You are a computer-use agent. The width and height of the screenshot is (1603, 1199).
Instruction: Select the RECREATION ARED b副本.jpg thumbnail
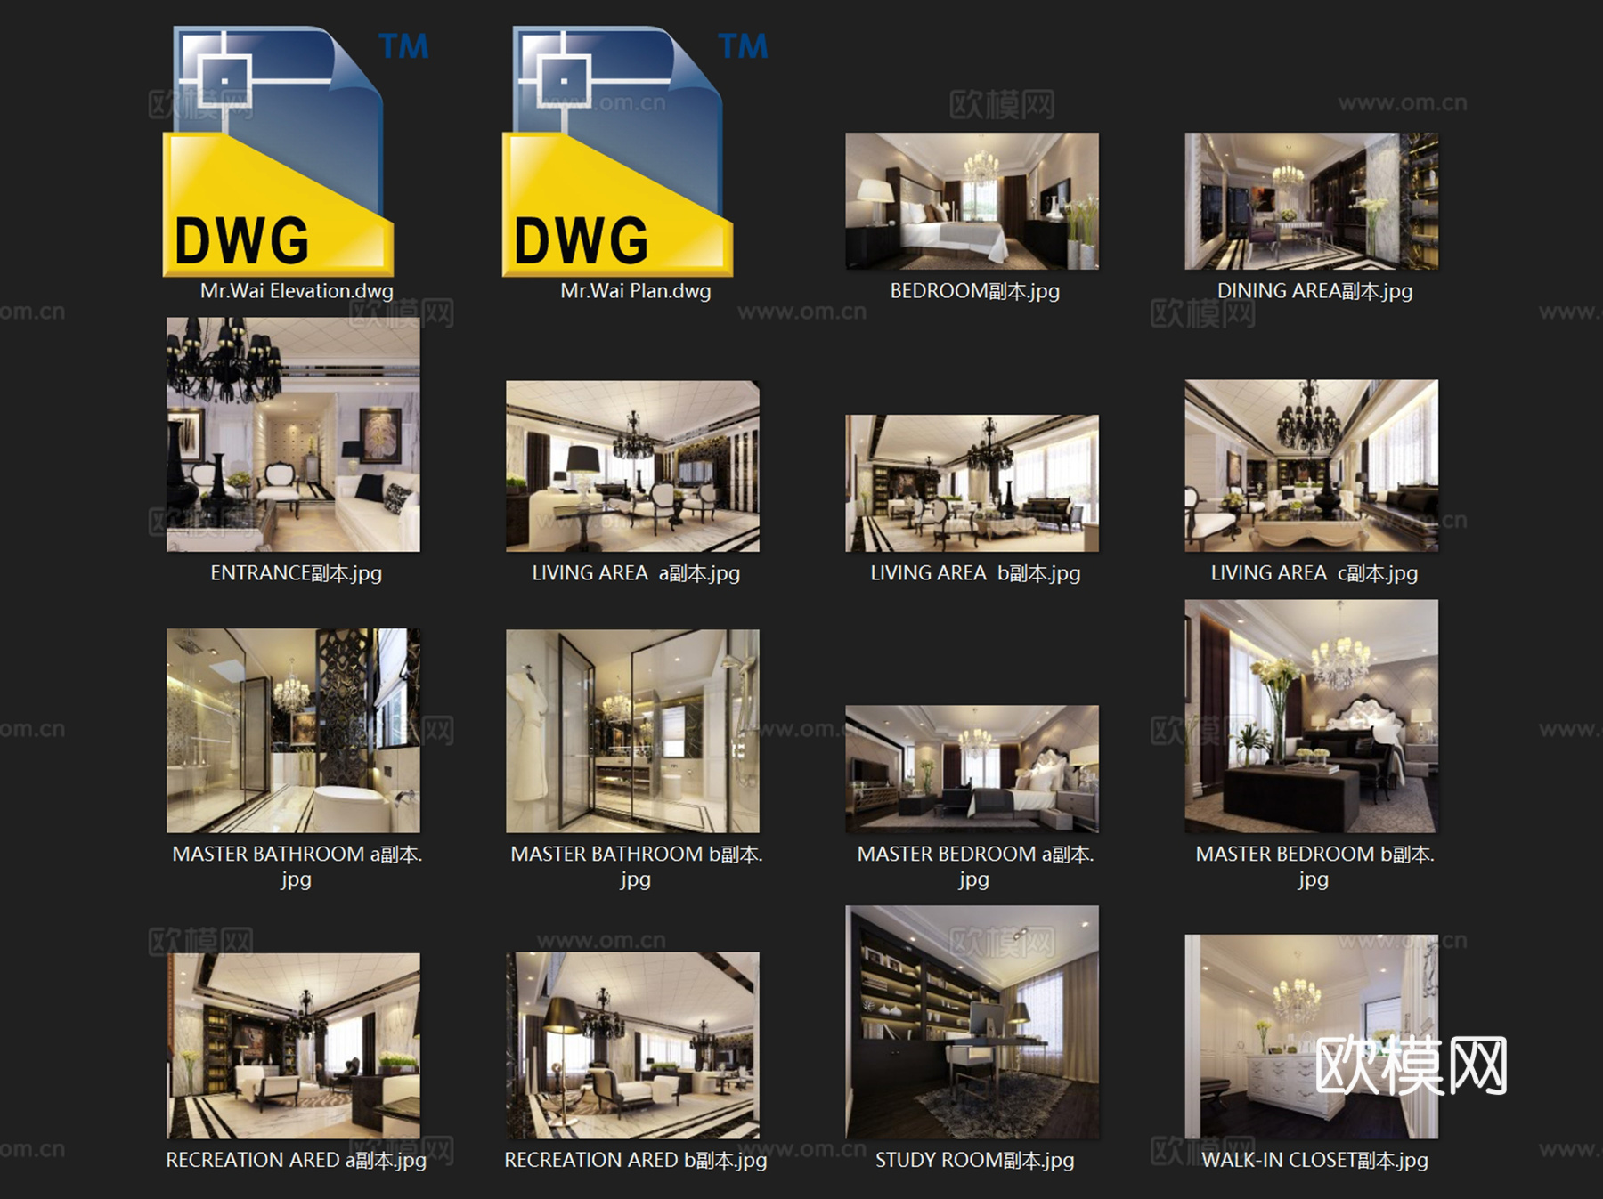[632, 1046]
